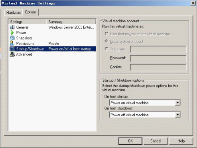Click the Advanced computer icon

click(12, 54)
